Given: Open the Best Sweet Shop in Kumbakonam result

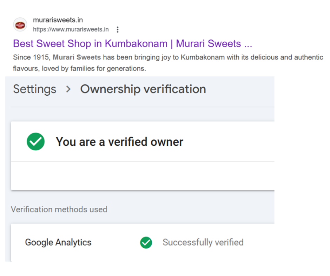Looking at the screenshot, I should (132, 44).
